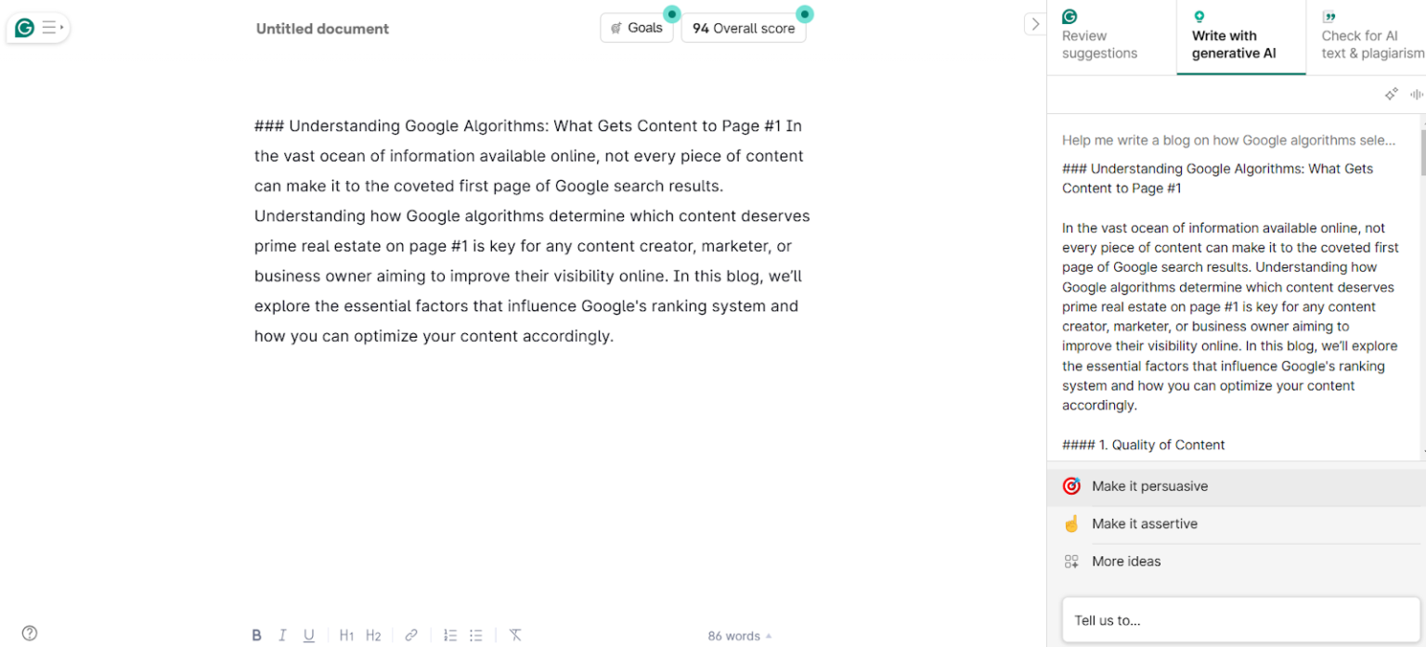The width and height of the screenshot is (1426, 647).
Task: Choose Make it assertive option
Action: tap(1145, 524)
